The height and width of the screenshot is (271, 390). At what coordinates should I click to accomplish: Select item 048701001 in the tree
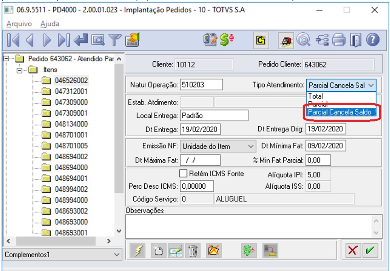click(72, 135)
